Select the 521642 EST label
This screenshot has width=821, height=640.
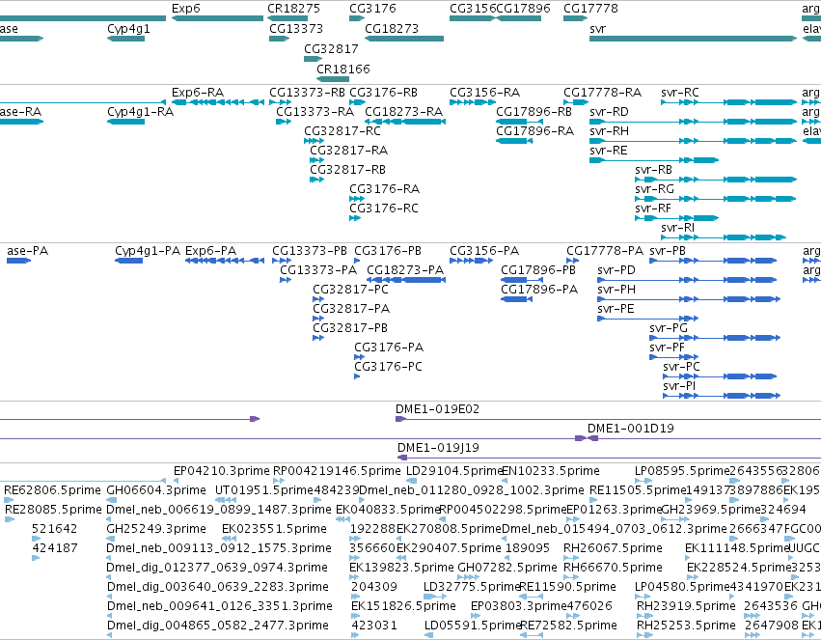(54, 529)
